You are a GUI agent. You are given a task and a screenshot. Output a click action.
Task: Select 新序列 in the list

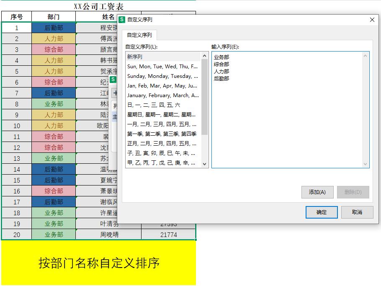pos(164,57)
